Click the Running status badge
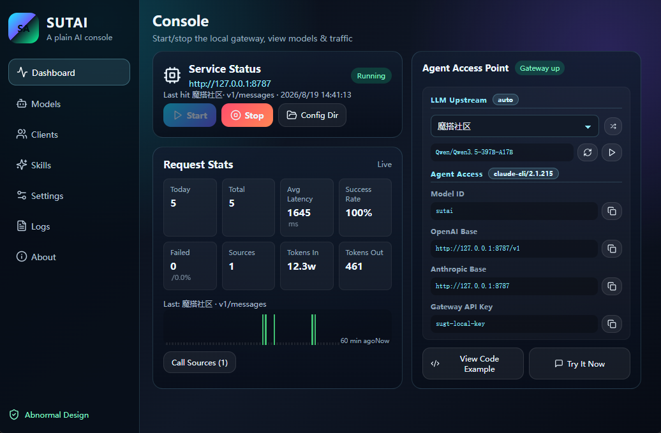Image resolution: width=661 pixels, height=433 pixels. 371,76
